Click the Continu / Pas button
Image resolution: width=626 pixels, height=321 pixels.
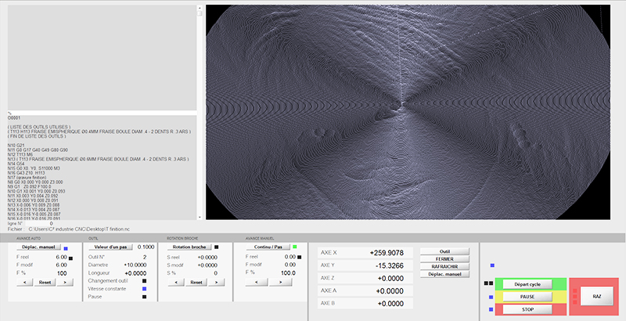[268, 247]
